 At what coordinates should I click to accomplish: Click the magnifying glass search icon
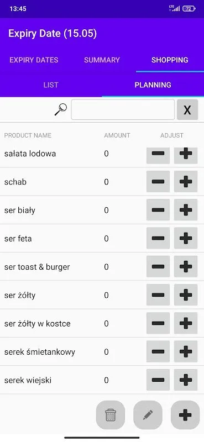tap(61, 109)
